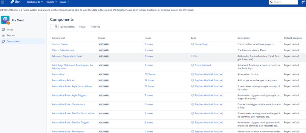This screenshot has height=133, width=306.
Task: Select the Active quick filter
Action: click(82, 27)
